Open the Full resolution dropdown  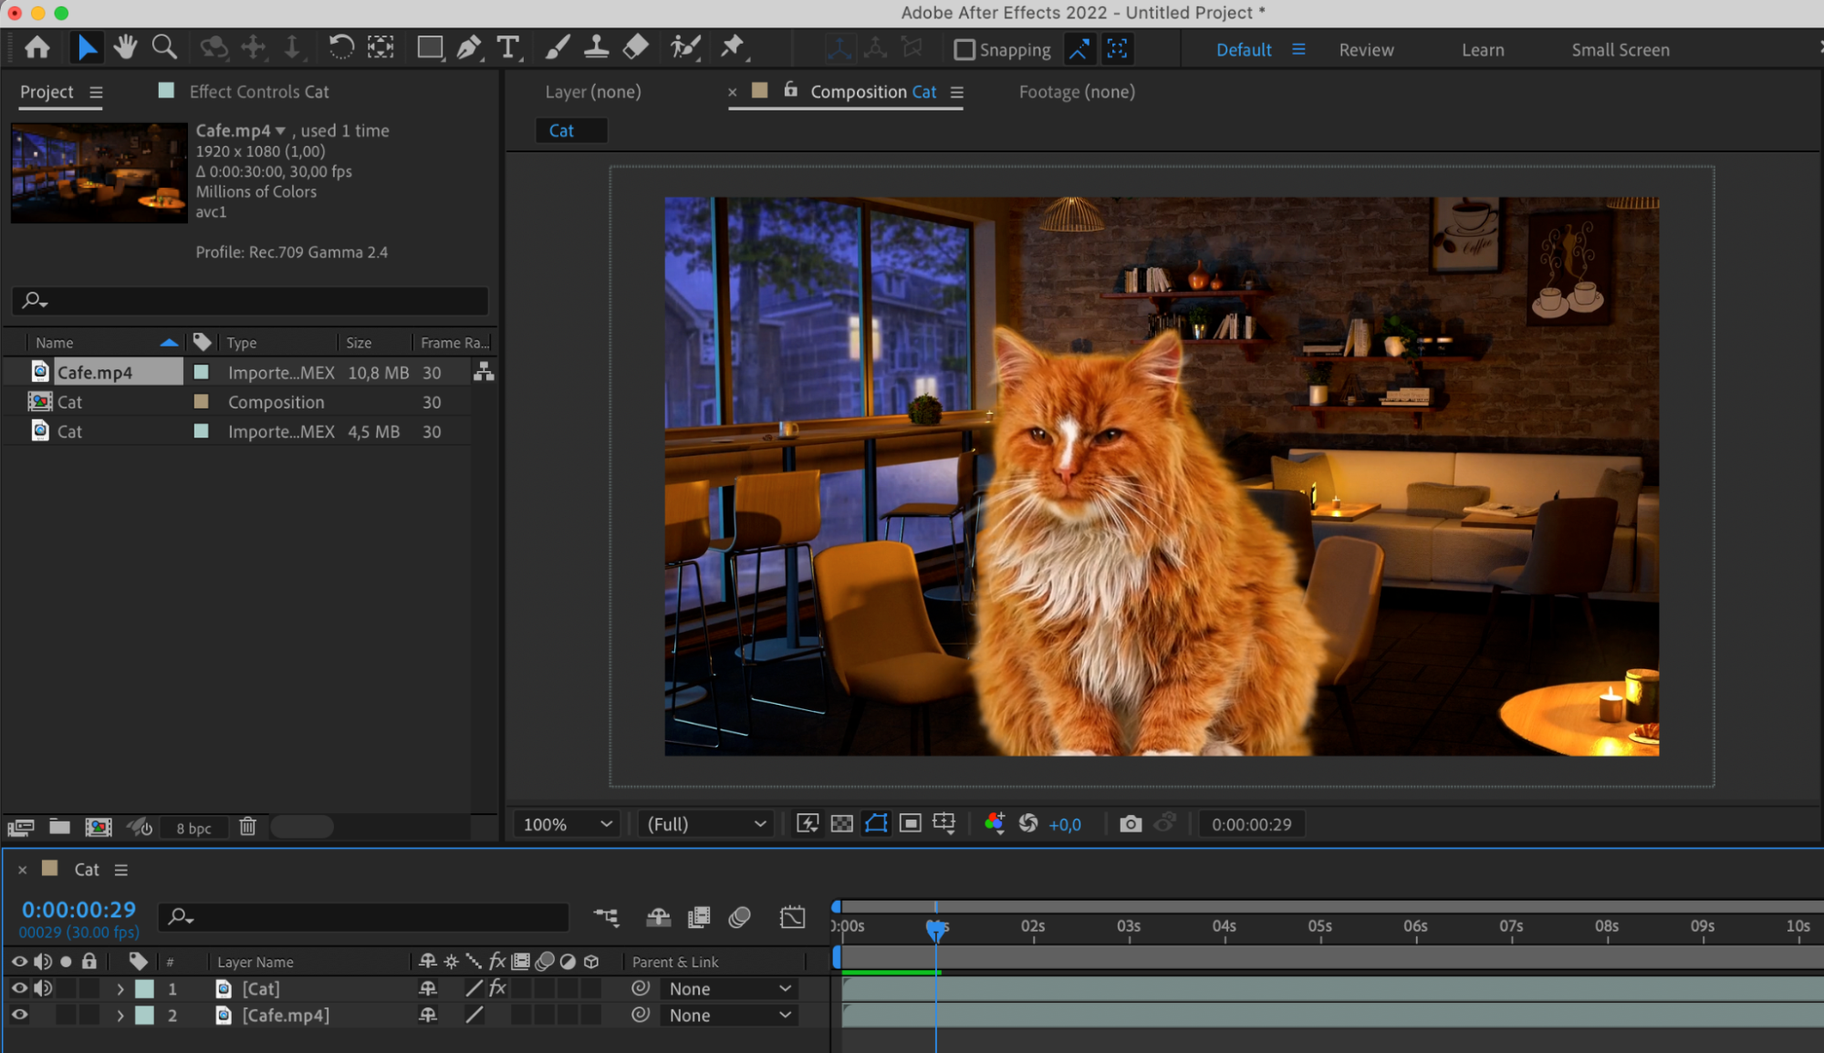tap(705, 824)
